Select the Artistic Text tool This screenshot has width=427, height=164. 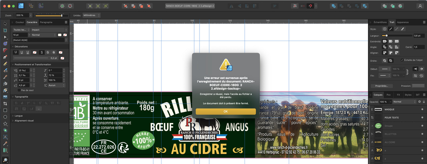5,137
